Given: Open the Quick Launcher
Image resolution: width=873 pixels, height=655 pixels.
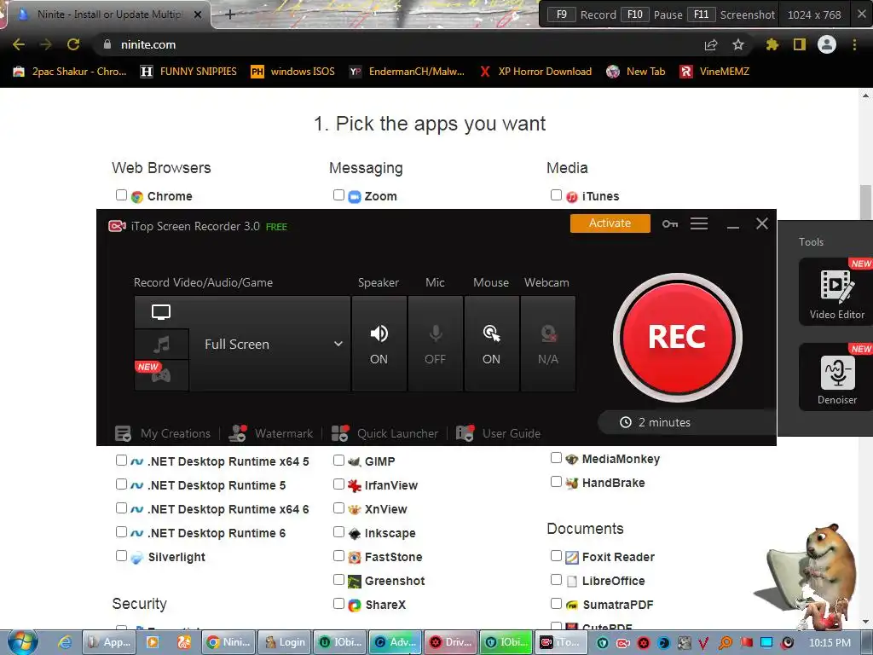Looking at the screenshot, I should [384, 433].
